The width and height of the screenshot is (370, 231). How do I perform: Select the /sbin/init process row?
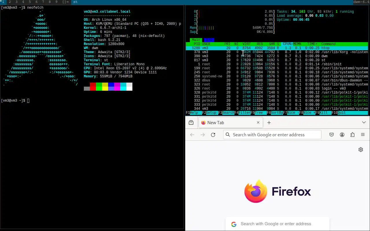(x=277, y=64)
